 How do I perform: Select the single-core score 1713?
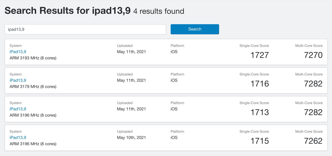point(260,112)
